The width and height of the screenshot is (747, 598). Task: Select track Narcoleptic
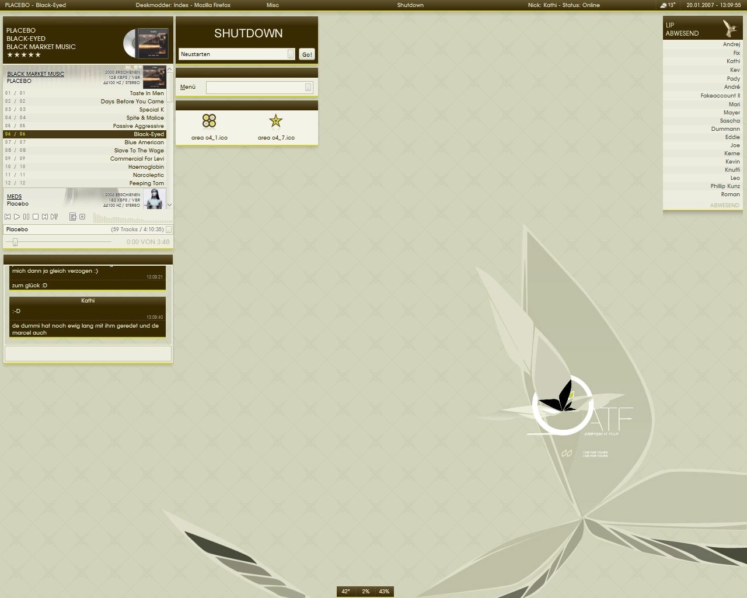[85, 175]
